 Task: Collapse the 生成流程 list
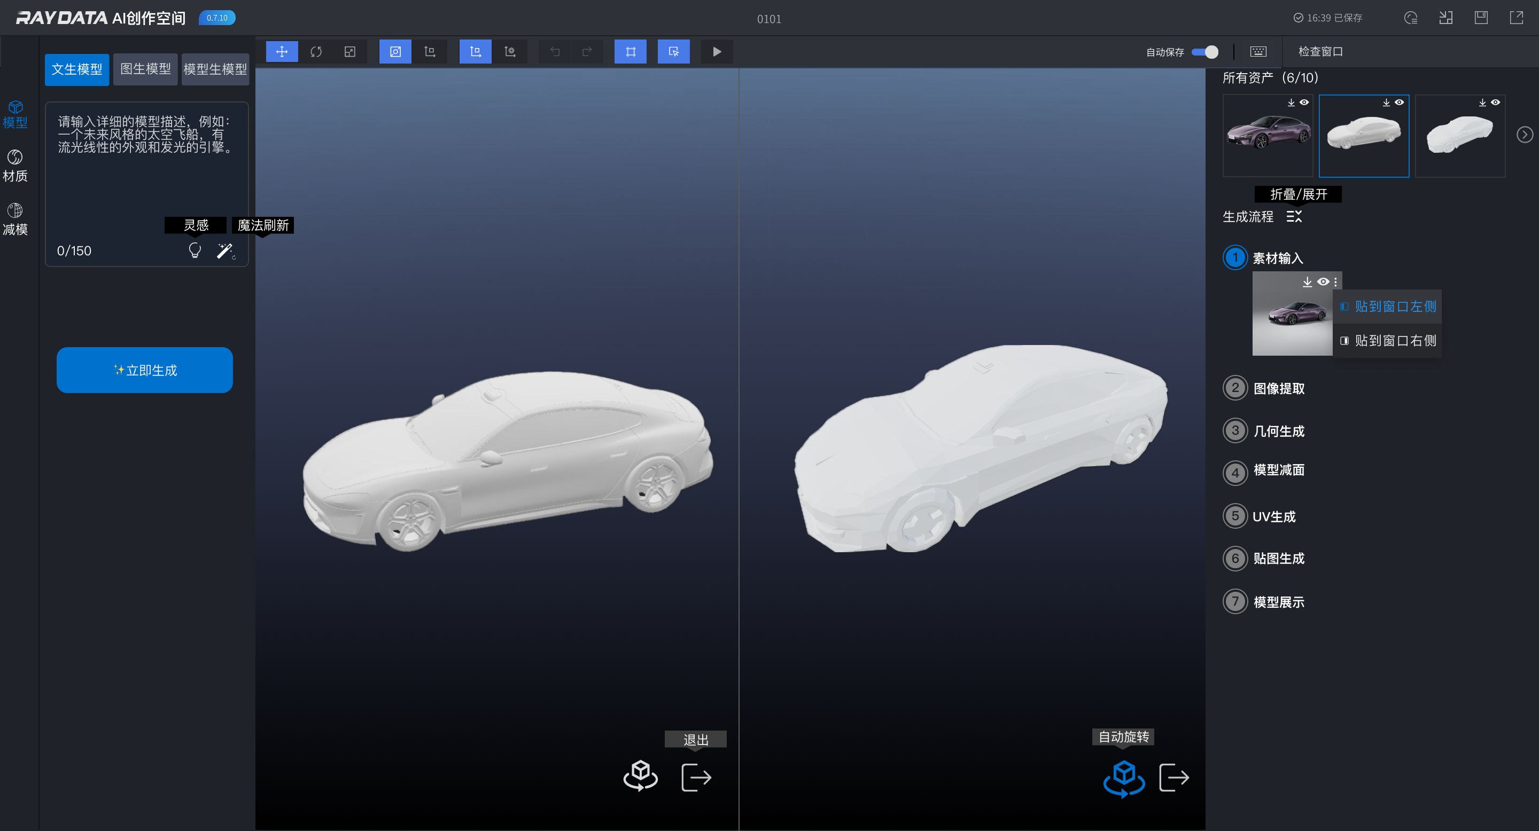click(x=1294, y=217)
